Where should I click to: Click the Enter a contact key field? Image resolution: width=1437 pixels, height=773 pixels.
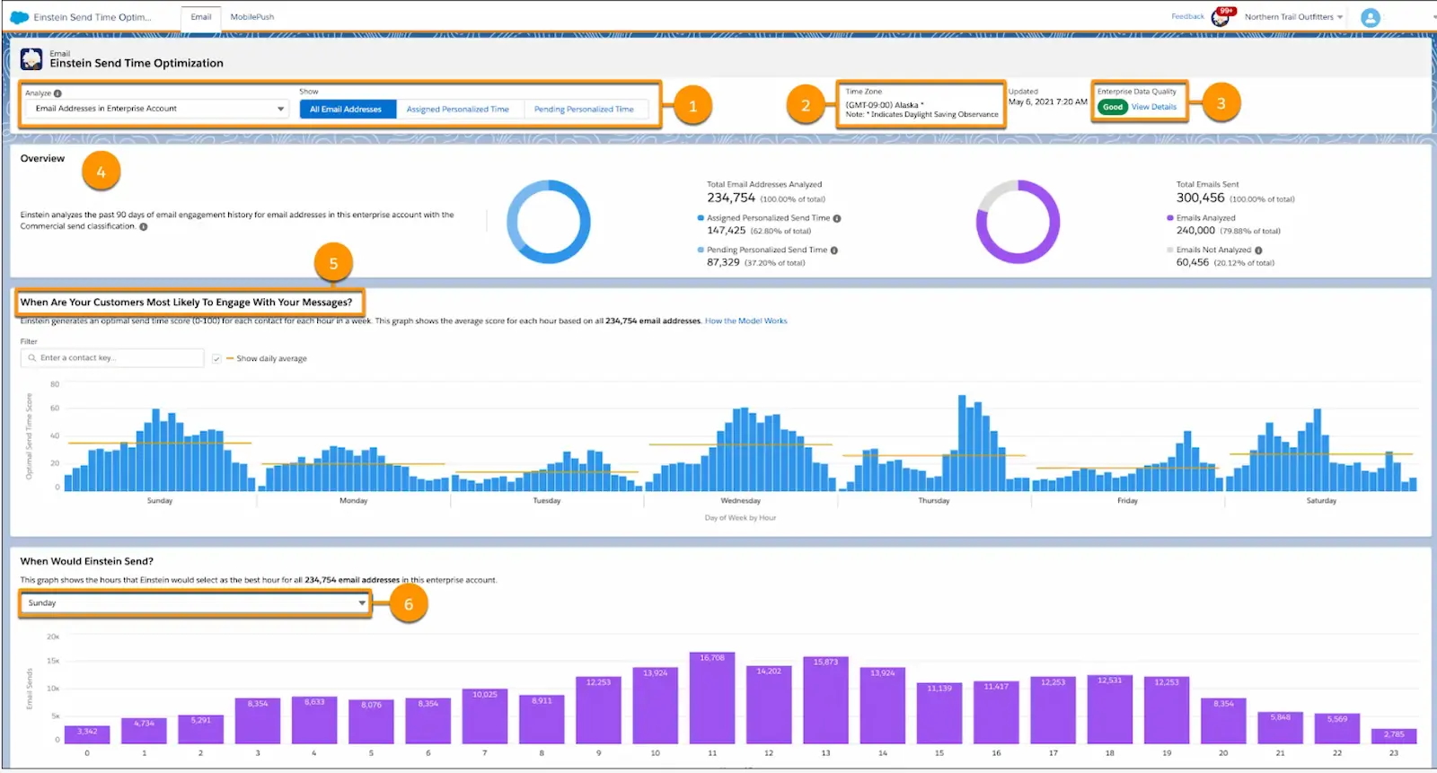pyautogui.click(x=112, y=358)
